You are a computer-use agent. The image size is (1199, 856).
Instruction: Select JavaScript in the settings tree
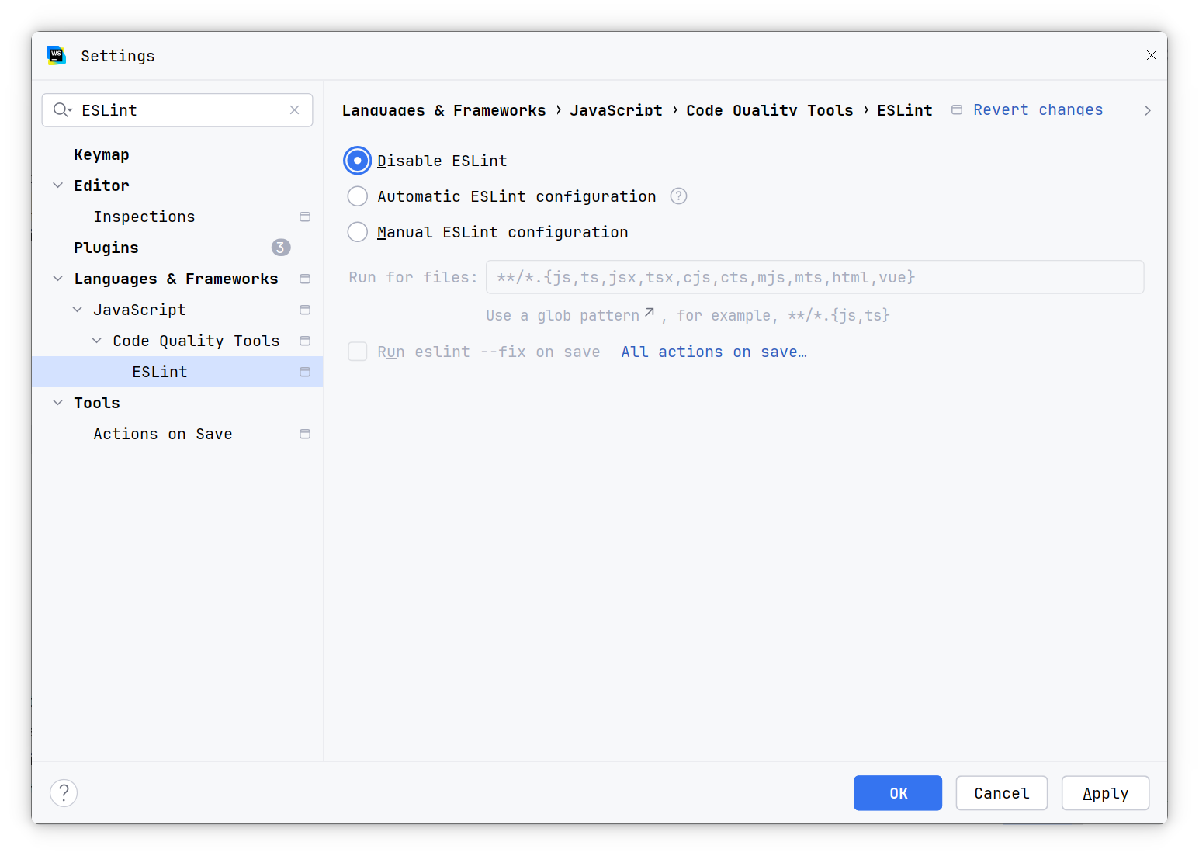[140, 310]
